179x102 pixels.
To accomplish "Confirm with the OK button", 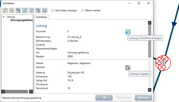I will pos(104,98).
